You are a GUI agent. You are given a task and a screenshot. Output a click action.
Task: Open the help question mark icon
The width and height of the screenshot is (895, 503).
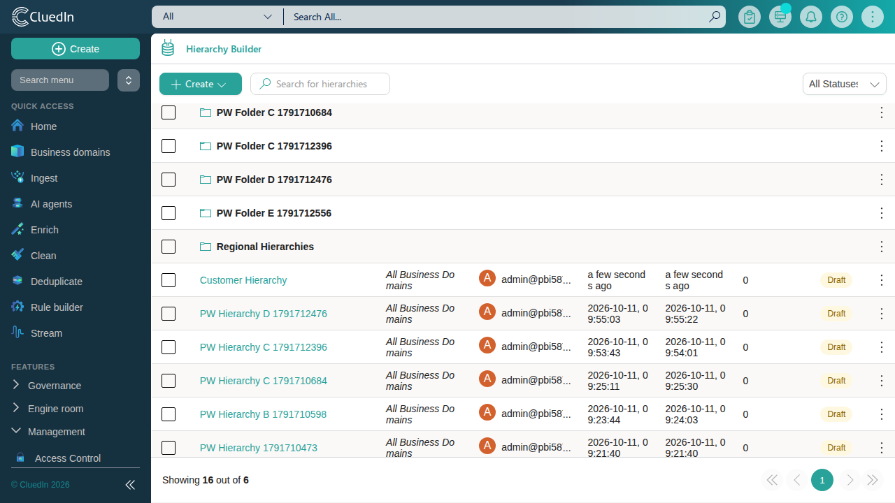(842, 17)
